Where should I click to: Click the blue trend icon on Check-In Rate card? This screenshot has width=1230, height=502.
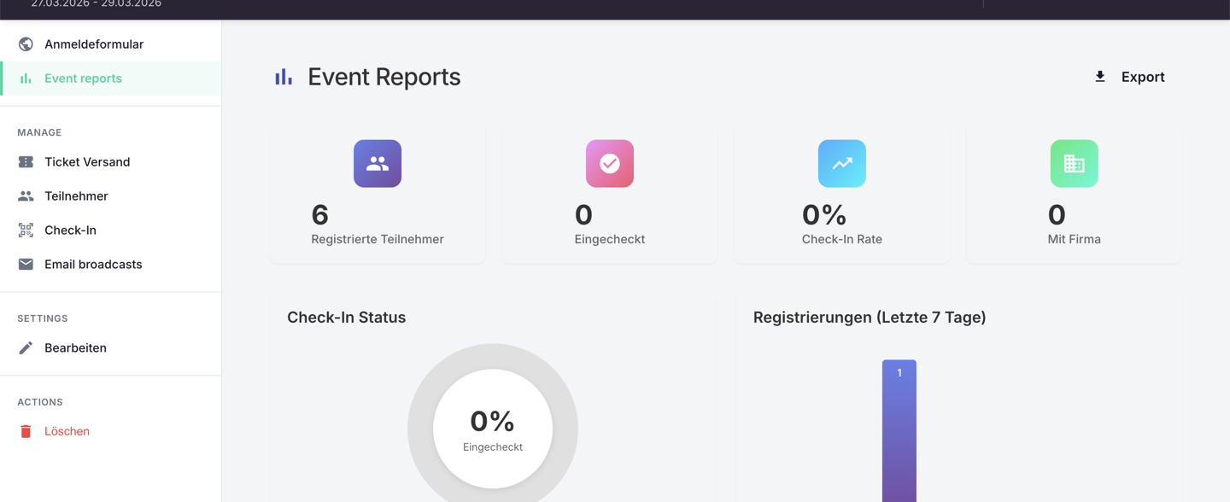(841, 163)
